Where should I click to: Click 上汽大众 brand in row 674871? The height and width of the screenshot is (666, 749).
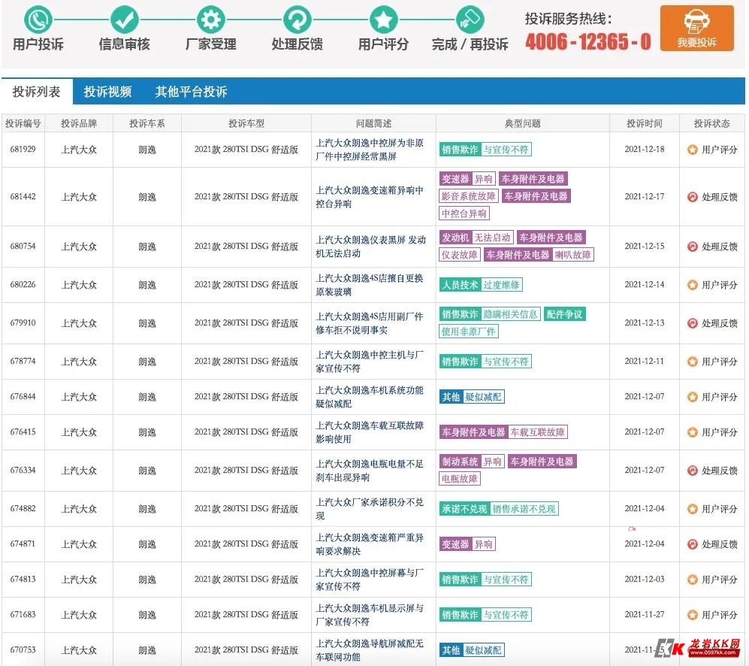tap(79, 544)
